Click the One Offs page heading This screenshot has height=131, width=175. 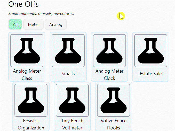coord(23,4)
